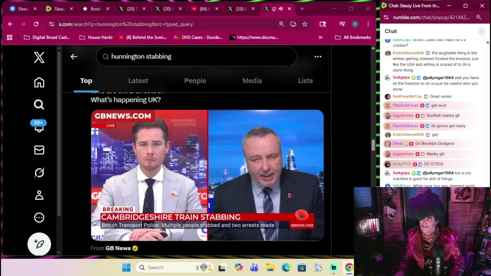Open the tab search / lens icon in toolbar
This screenshot has height=276, width=491.
coord(323,24)
